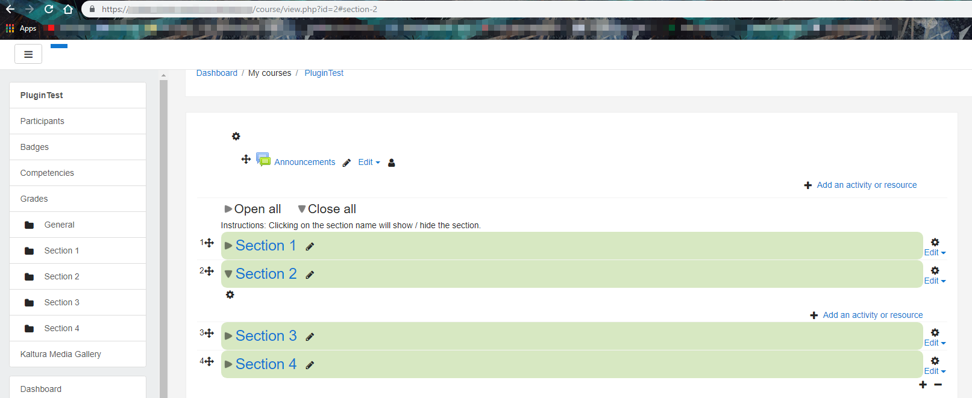Open the hamburger navigation drawer menu

pos(28,54)
